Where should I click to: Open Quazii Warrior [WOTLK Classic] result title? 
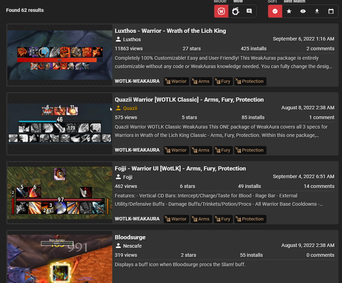189,100
